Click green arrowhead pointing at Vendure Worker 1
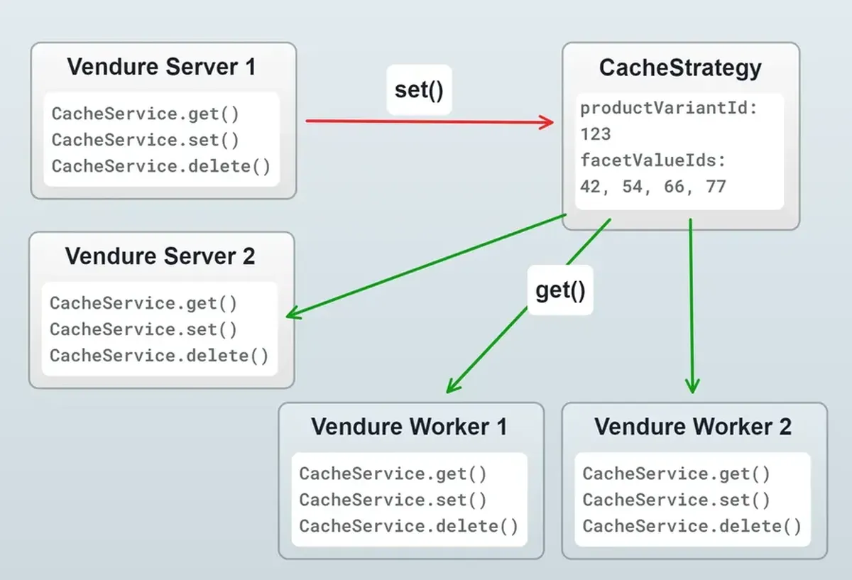852x580 pixels. click(x=453, y=385)
